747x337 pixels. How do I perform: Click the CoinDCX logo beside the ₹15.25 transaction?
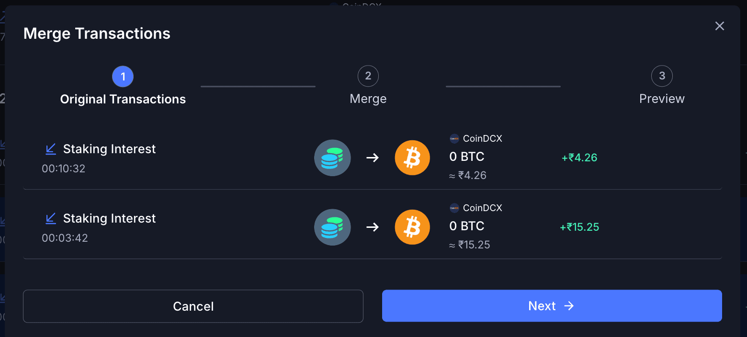point(453,208)
